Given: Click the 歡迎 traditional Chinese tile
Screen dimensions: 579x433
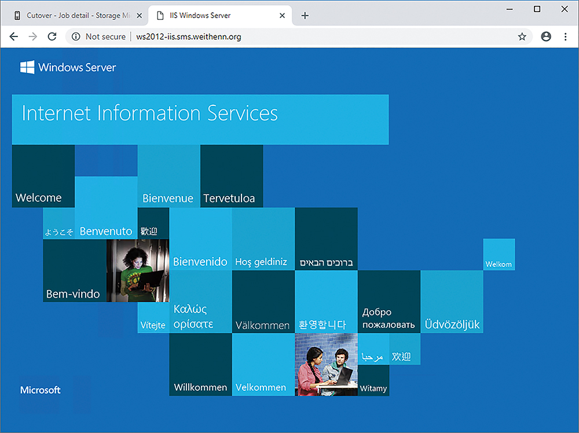Looking at the screenshot, I should [x=153, y=223].
